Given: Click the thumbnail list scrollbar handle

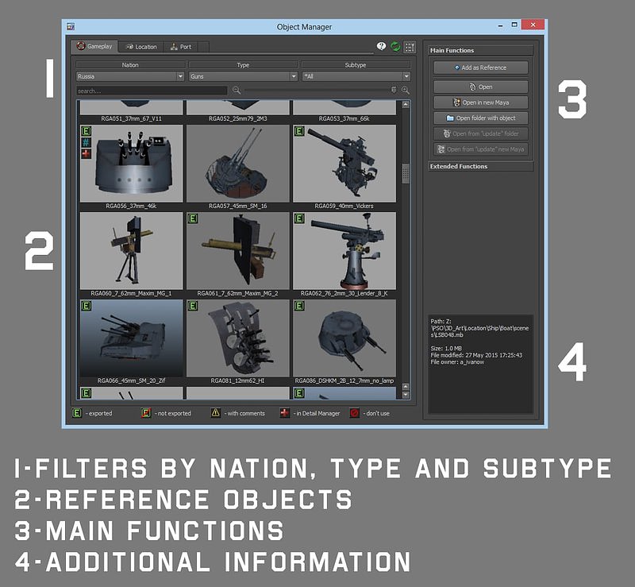Looking at the screenshot, I should (406, 173).
